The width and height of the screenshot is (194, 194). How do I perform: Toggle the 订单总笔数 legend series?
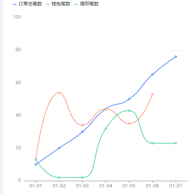tap(28, 4)
